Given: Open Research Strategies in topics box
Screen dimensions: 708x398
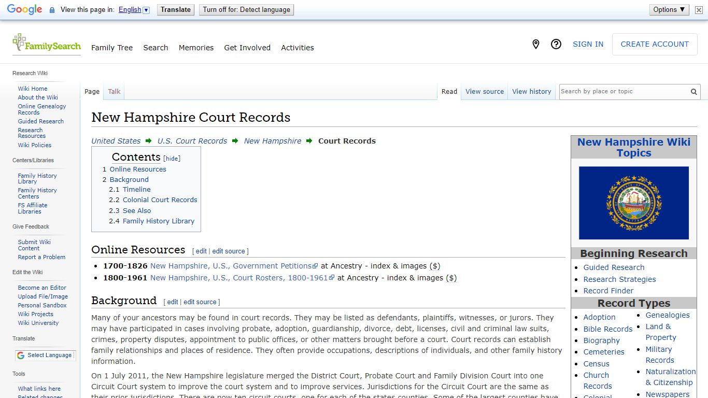Looking at the screenshot, I should tap(619, 279).
